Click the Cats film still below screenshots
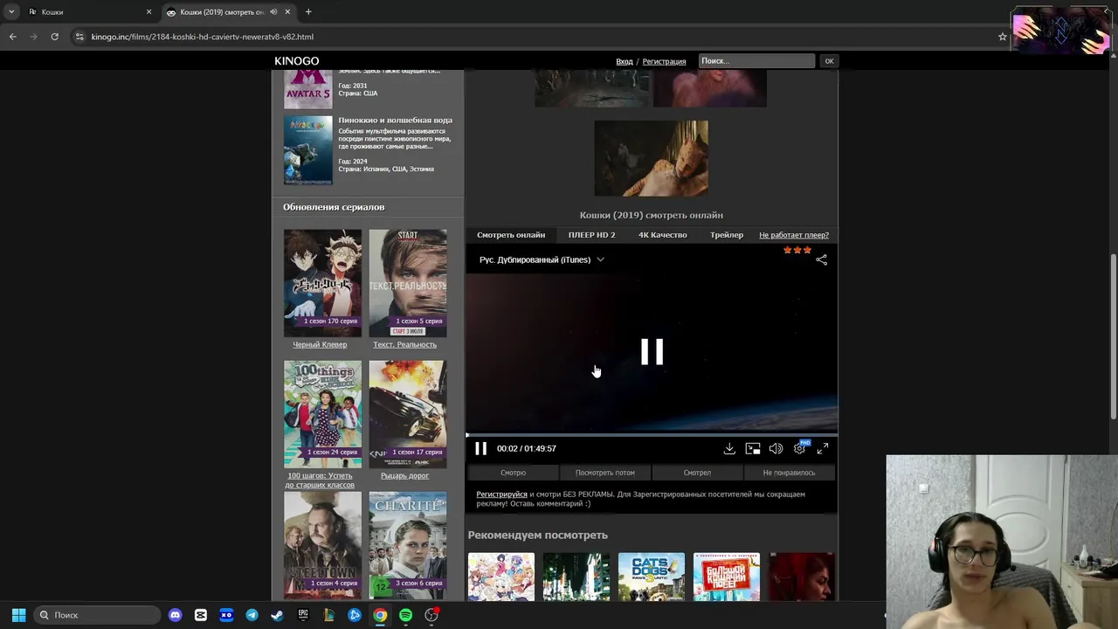1118x629 pixels. click(651, 158)
